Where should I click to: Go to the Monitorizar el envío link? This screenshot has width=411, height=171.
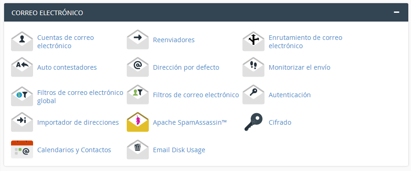(299, 67)
